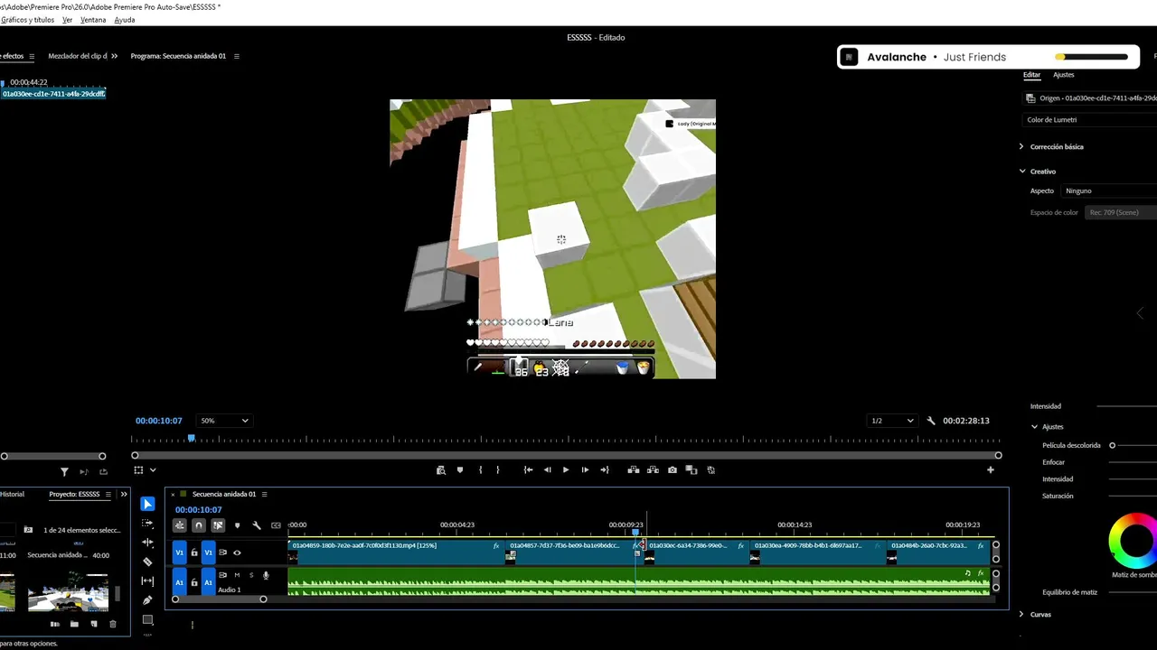
Task: Open the comparison view button
Action: [691, 469]
